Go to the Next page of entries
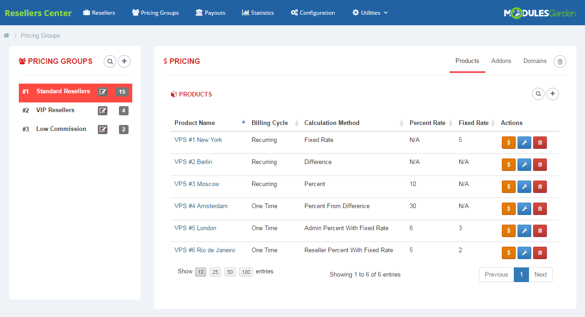Viewport: 585px width, 317px height. (x=540, y=274)
